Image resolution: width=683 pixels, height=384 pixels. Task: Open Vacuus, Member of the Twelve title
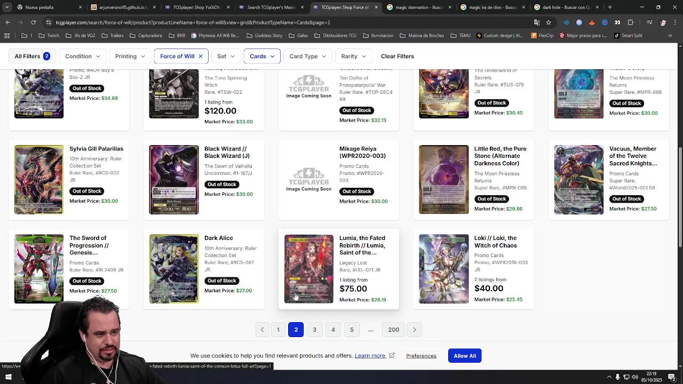tap(633, 156)
